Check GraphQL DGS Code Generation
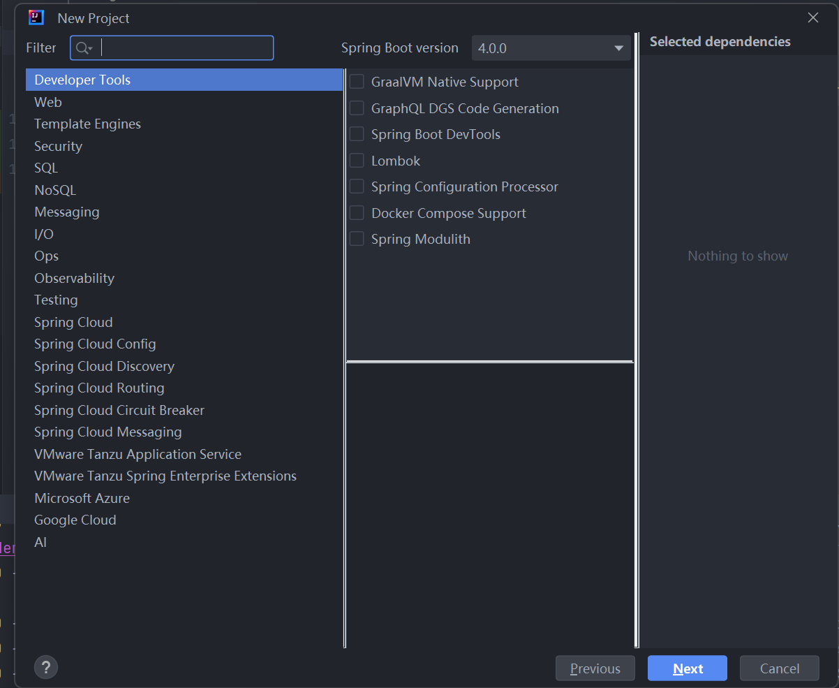This screenshot has width=839, height=688. click(357, 108)
